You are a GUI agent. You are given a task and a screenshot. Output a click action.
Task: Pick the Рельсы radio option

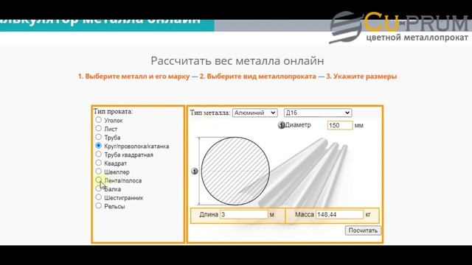[98, 206]
